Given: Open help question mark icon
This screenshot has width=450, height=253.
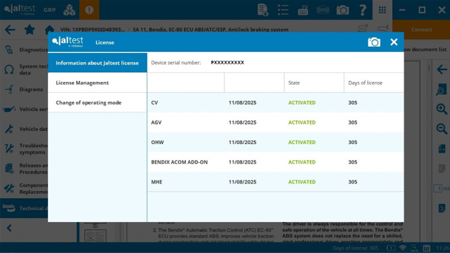Looking at the screenshot, I should coord(362,10).
